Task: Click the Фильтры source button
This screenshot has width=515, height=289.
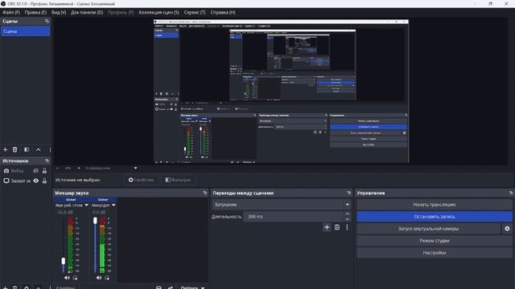Action: click(178, 180)
